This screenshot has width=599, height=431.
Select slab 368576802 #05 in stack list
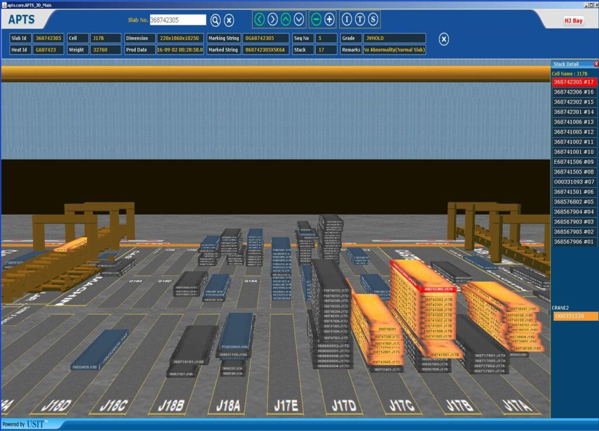pyautogui.click(x=574, y=202)
